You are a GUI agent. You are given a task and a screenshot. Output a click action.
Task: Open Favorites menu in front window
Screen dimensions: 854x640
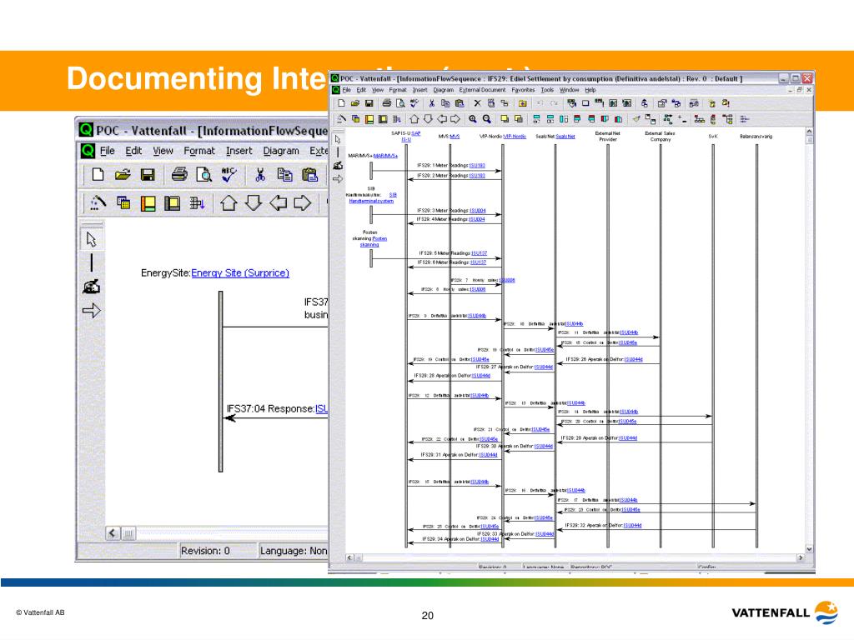click(x=523, y=90)
